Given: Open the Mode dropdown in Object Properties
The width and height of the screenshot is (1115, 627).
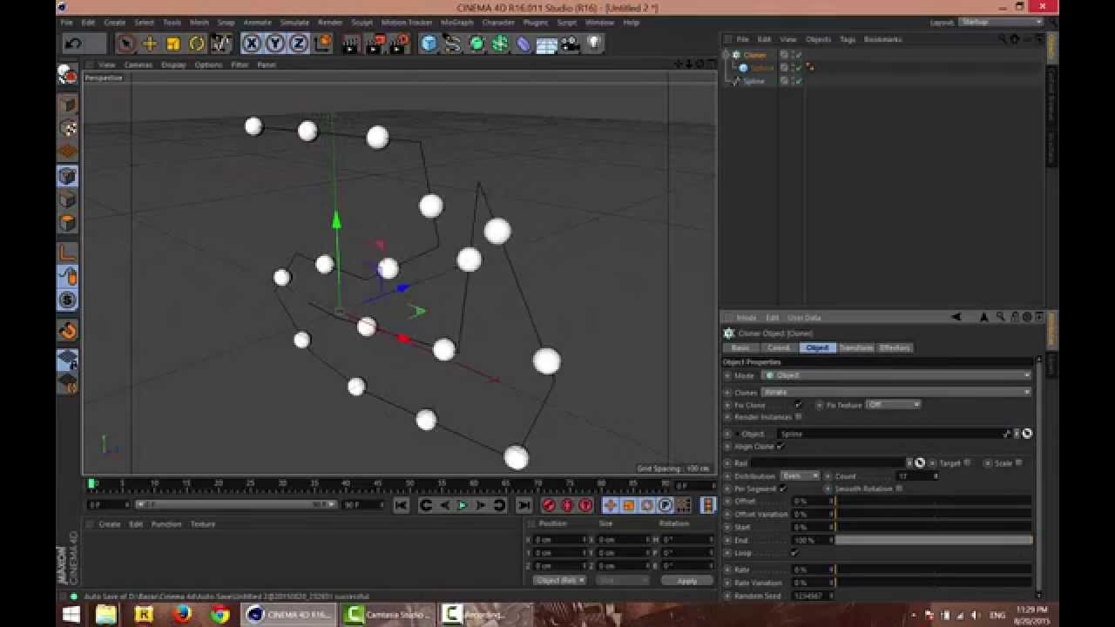Looking at the screenshot, I should coord(896,375).
